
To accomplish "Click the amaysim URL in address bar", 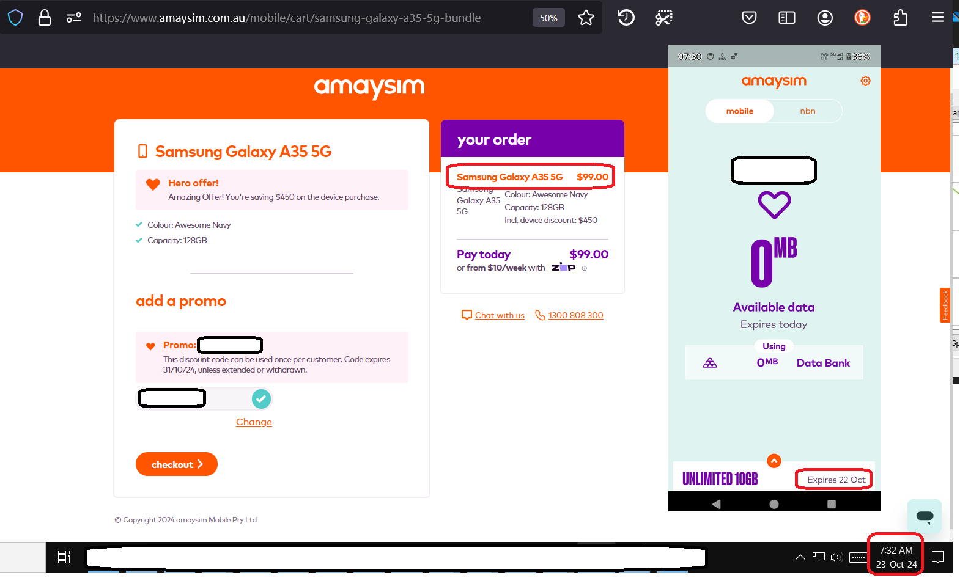I will click(x=287, y=18).
